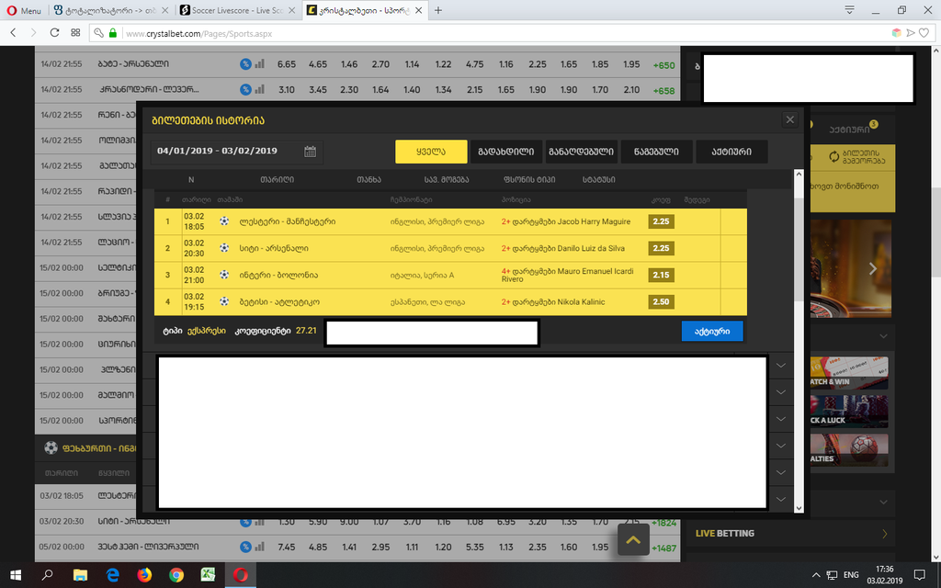This screenshot has width=941, height=588.
Task: Expand the bottommost ticket chevron in the dialog
Action: [781, 499]
